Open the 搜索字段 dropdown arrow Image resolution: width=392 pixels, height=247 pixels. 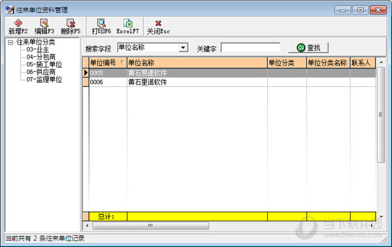183,48
